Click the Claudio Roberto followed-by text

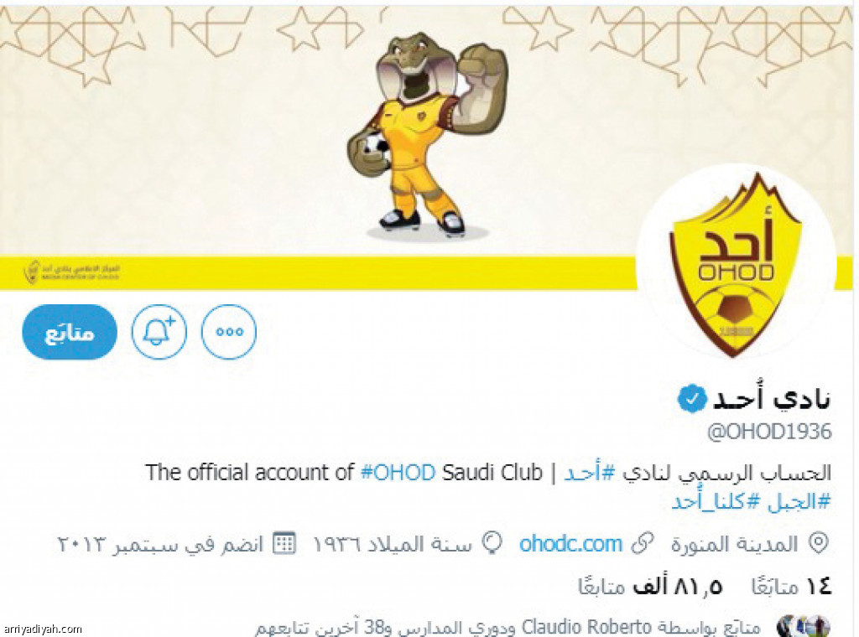pyautogui.click(x=586, y=627)
